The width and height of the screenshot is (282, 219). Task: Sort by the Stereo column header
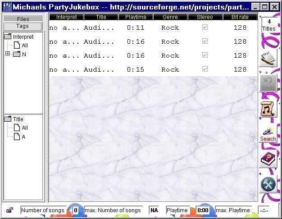click(205, 17)
